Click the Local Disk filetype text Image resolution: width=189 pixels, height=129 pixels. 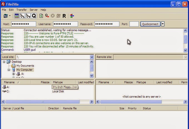pos(58,91)
